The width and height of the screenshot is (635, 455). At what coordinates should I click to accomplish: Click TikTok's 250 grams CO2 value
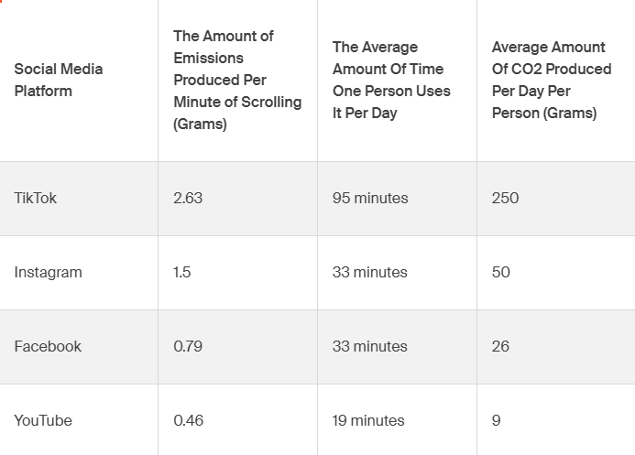point(505,198)
